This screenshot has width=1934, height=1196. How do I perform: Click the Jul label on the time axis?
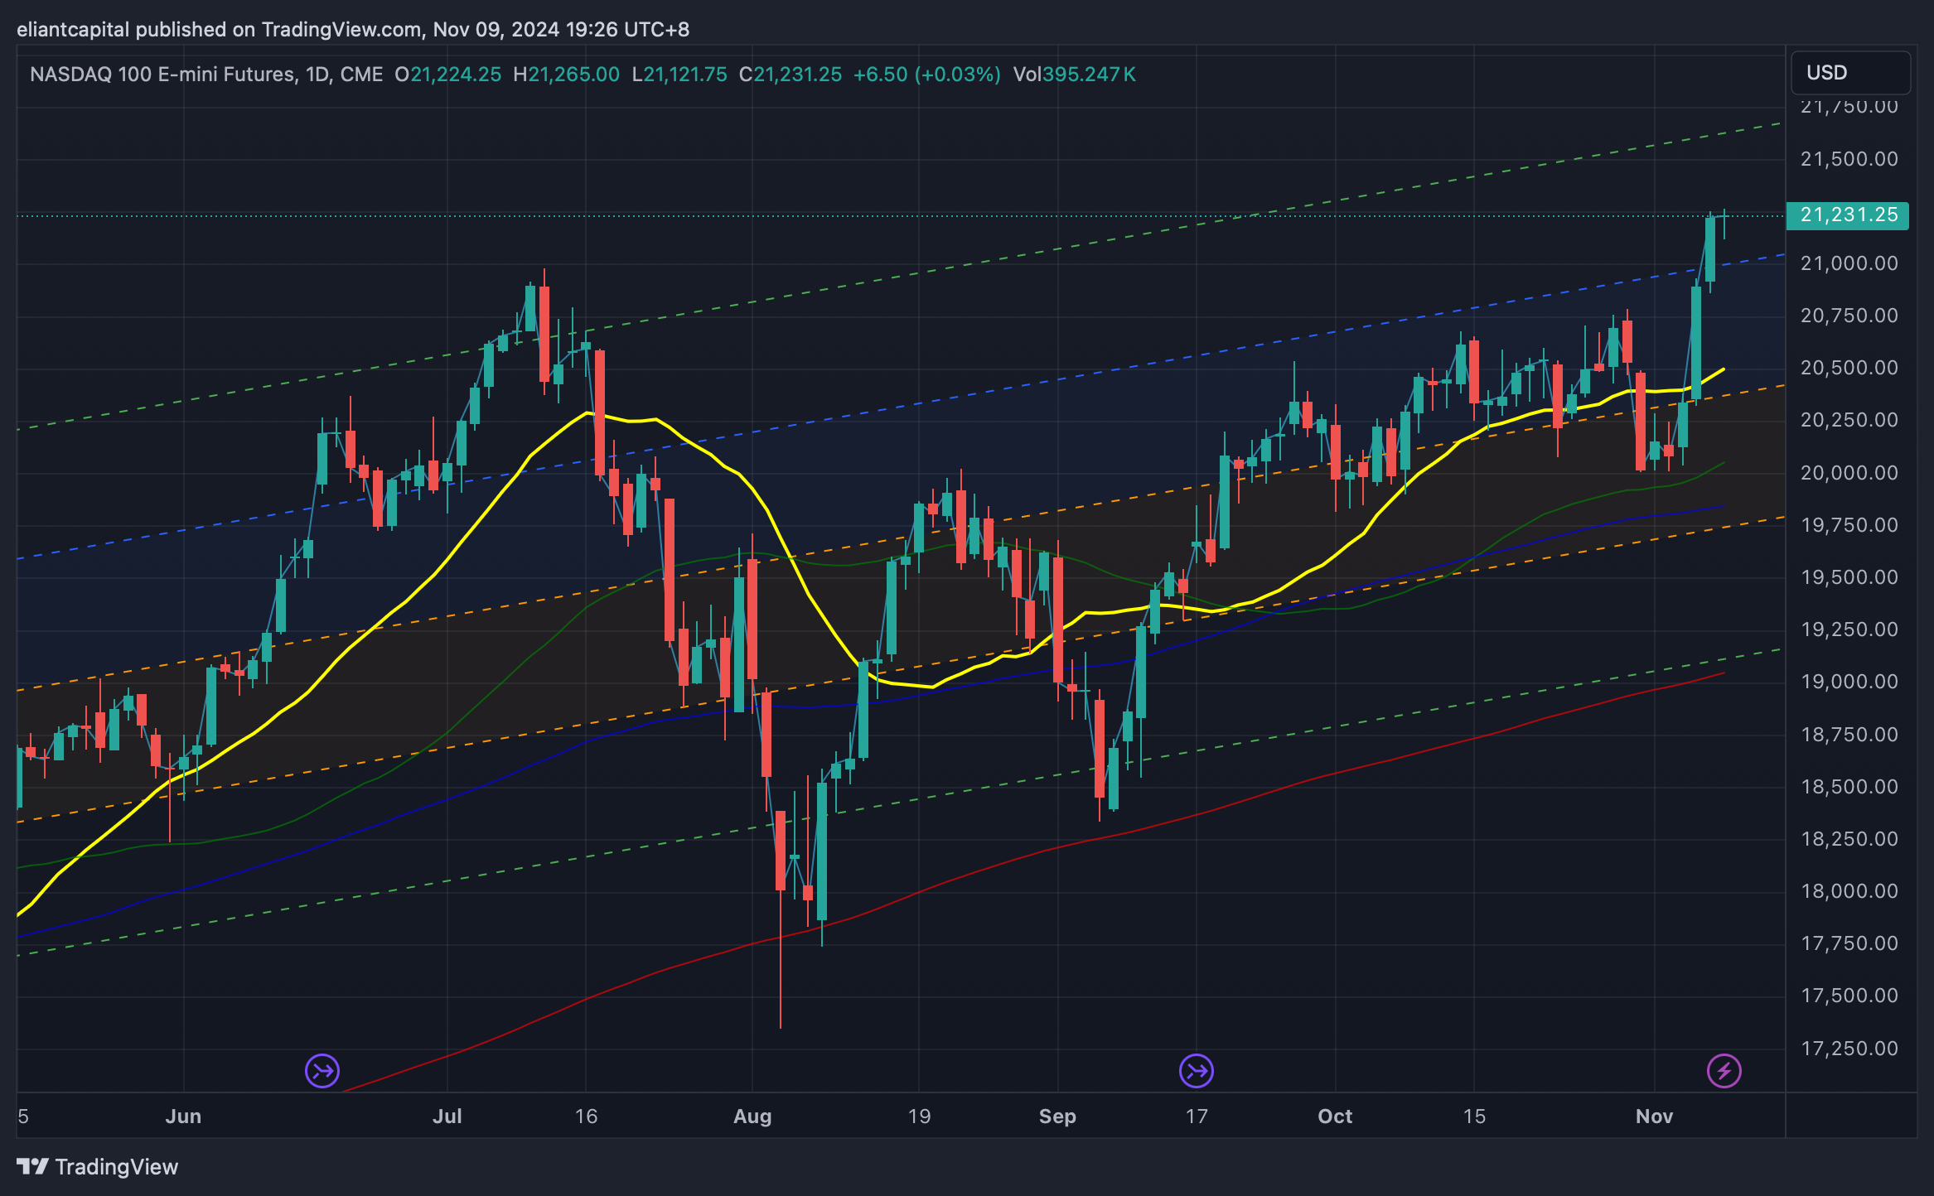447,1116
